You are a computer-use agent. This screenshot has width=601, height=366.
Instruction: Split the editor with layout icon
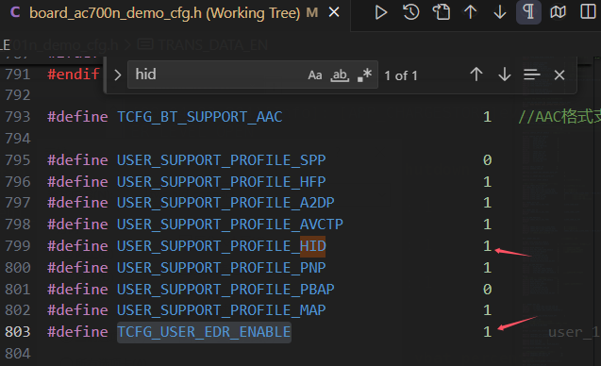pyautogui.click(x=588, y=12)
